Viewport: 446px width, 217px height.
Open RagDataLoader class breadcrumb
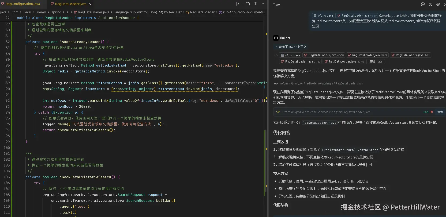200,12
